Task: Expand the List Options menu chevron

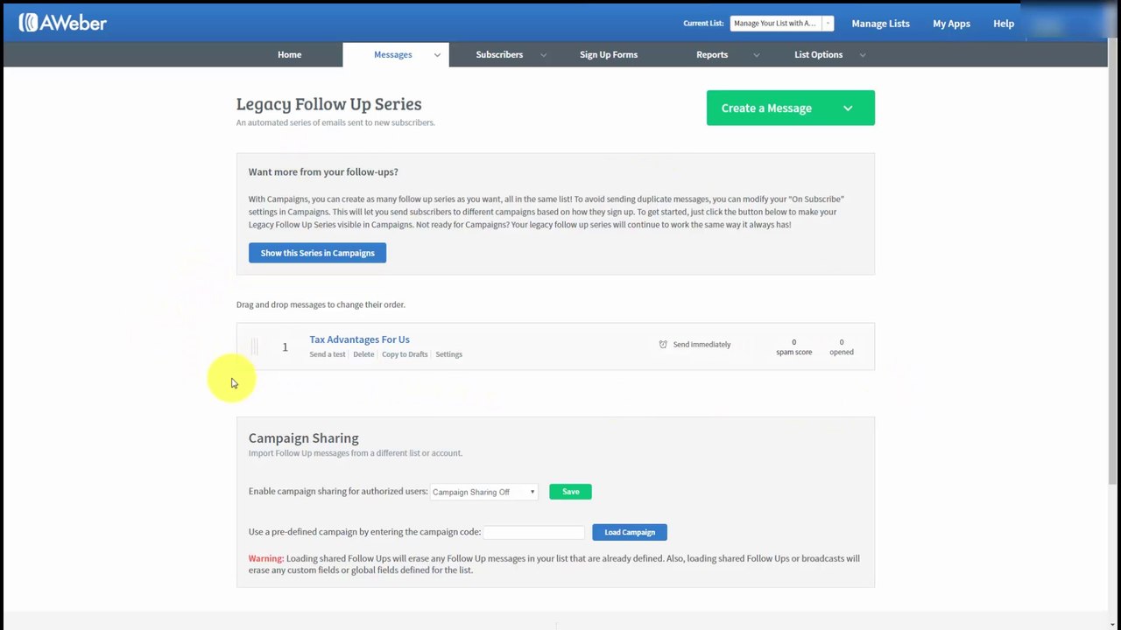Action: pos(863,55)
